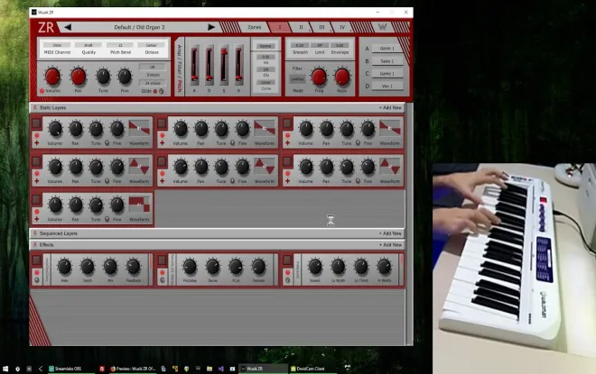Click the slot D Vex 1 button

point(386,86)
